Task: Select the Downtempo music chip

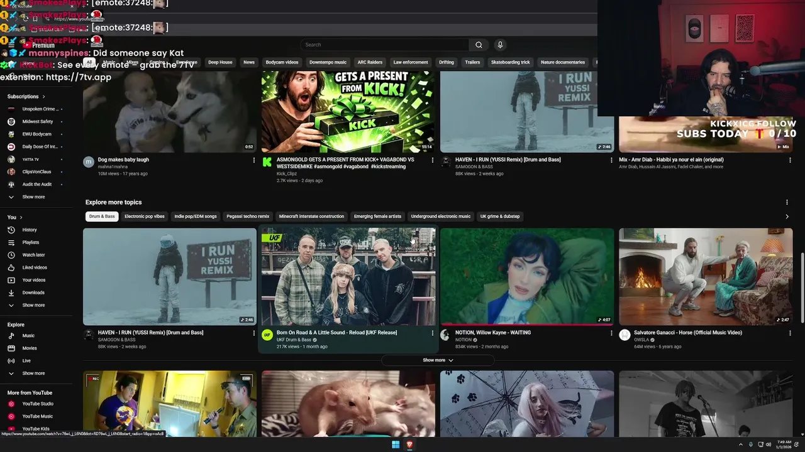Action: 328,62
